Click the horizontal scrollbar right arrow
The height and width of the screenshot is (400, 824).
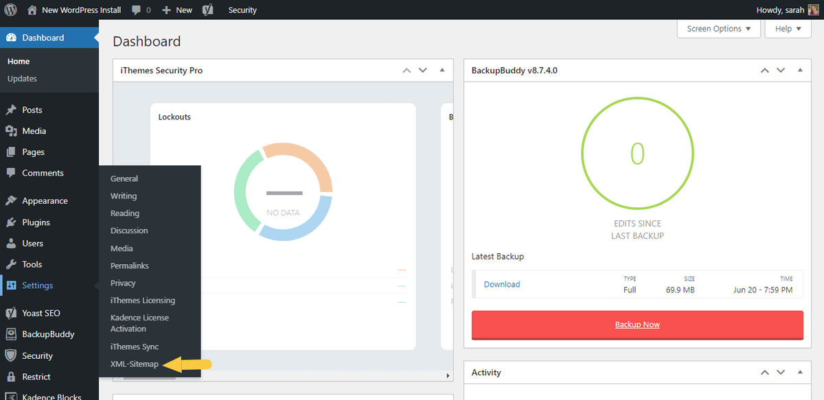(x=448, y=376)
